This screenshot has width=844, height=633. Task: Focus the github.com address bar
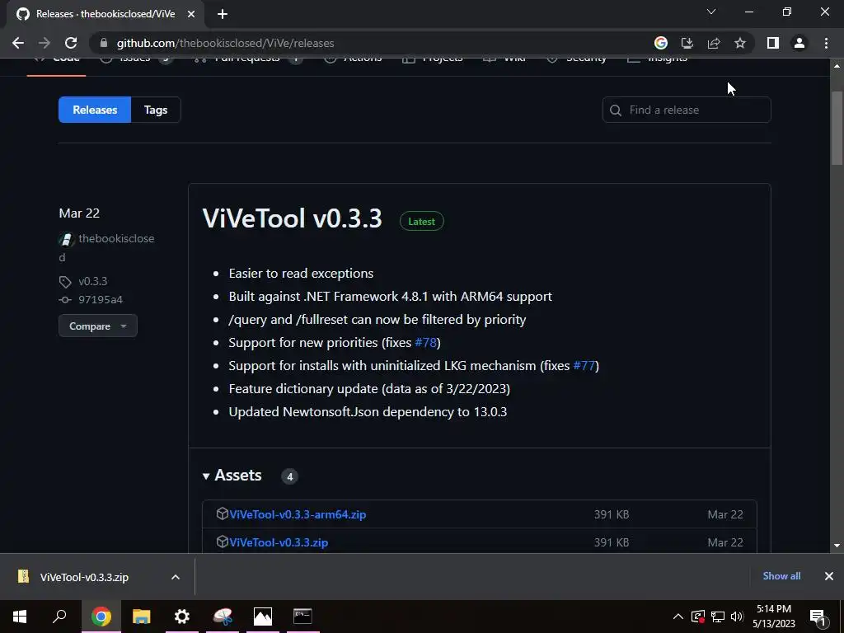click(372, 43)
